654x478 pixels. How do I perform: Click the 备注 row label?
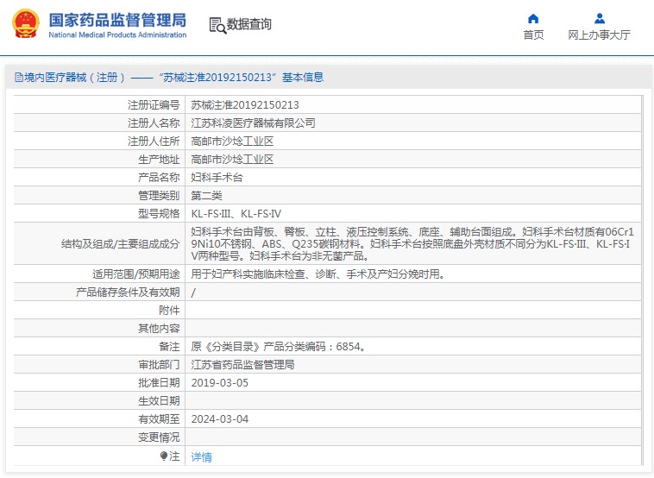pyautogui.click(x=169, y=347)
